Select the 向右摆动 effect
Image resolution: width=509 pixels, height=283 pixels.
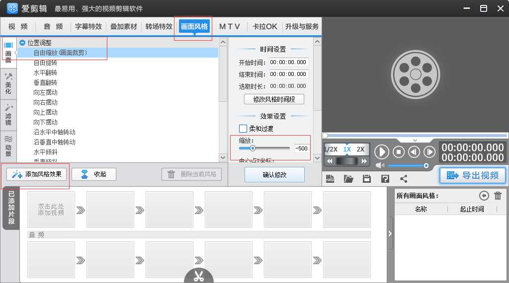click(45, 102)
